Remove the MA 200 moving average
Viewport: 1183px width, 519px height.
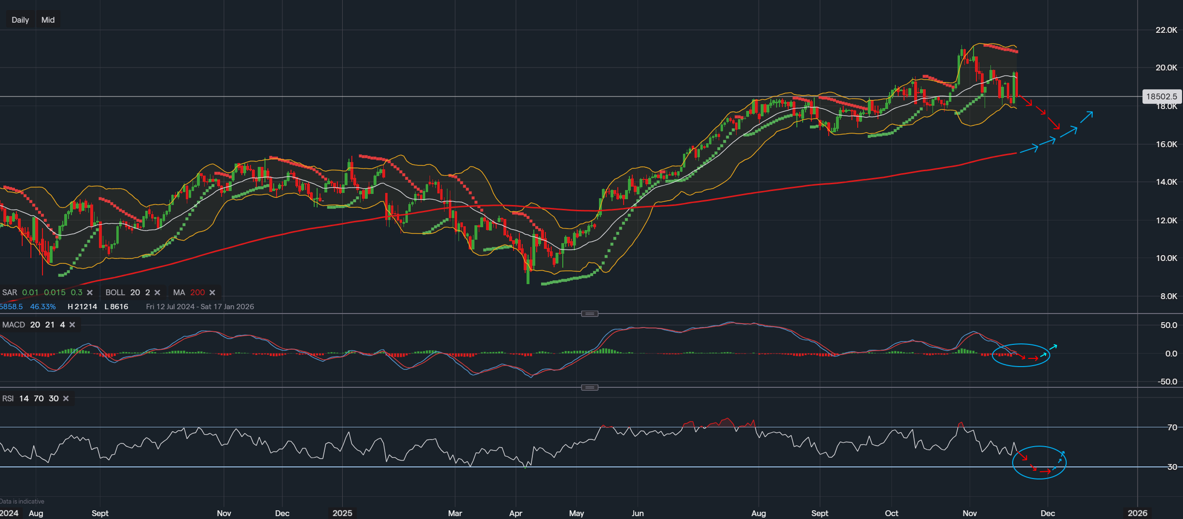pyautogui.click(x=212, y=293)
